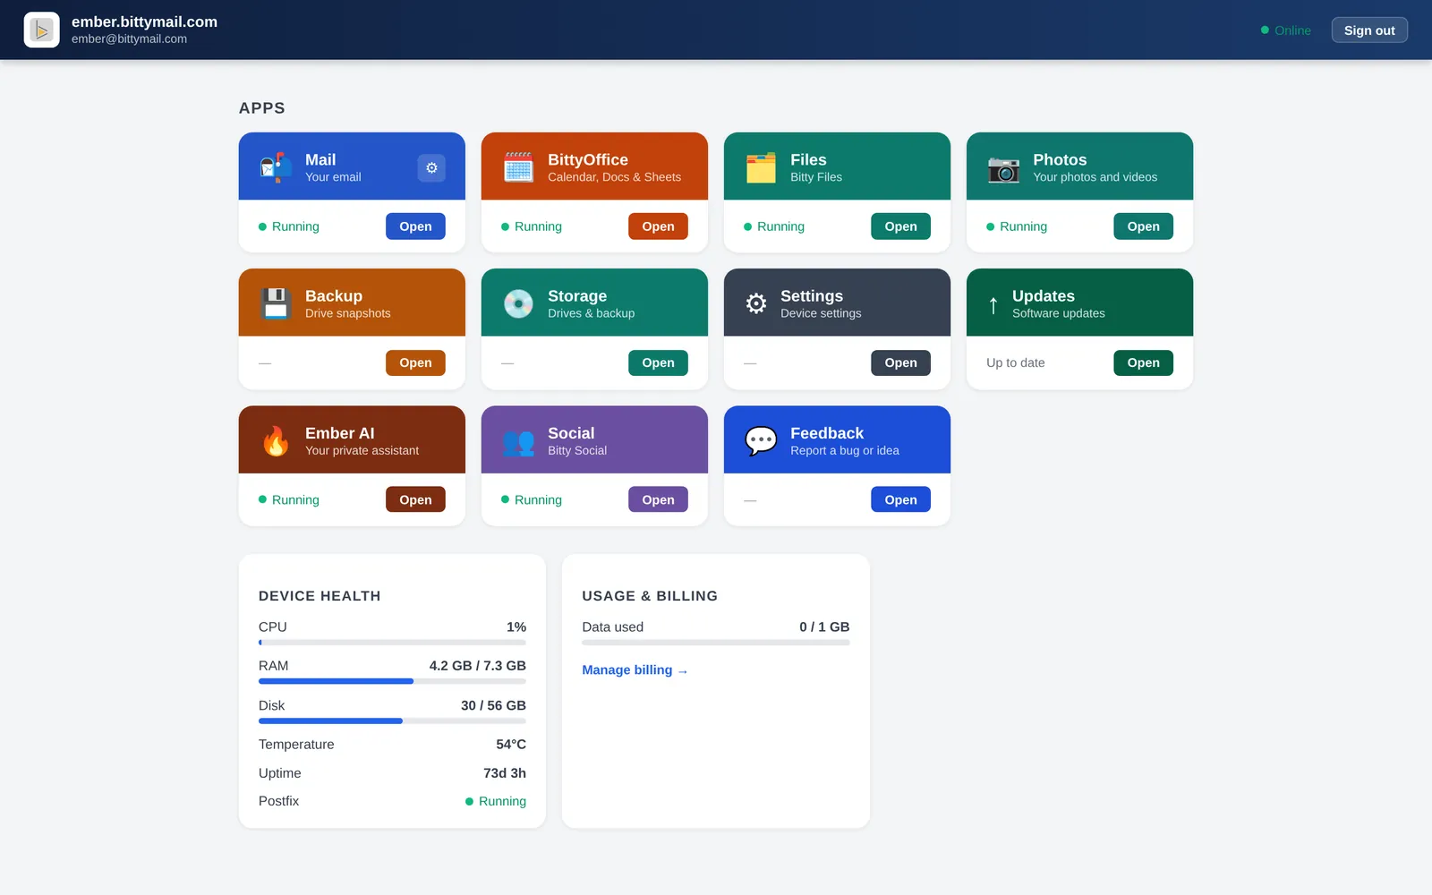
Task: Click the "73d 3h" uptime value
Action: [x=505, y=773]
